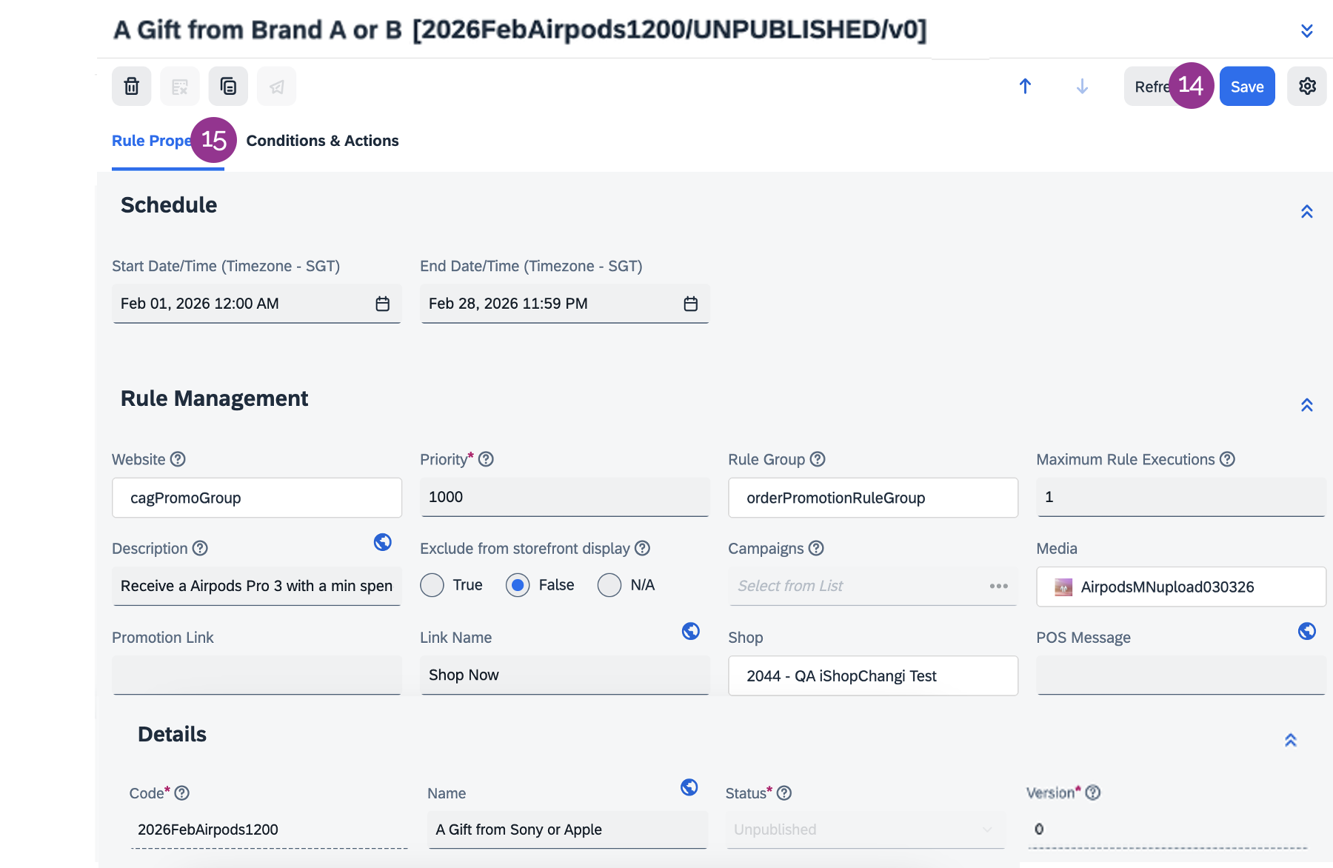Screen dimensions: 1333x868
Task: Open the Rule Properties tab
Action: [152, 141]
